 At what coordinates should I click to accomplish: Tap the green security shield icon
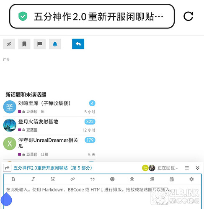[23, 16]
